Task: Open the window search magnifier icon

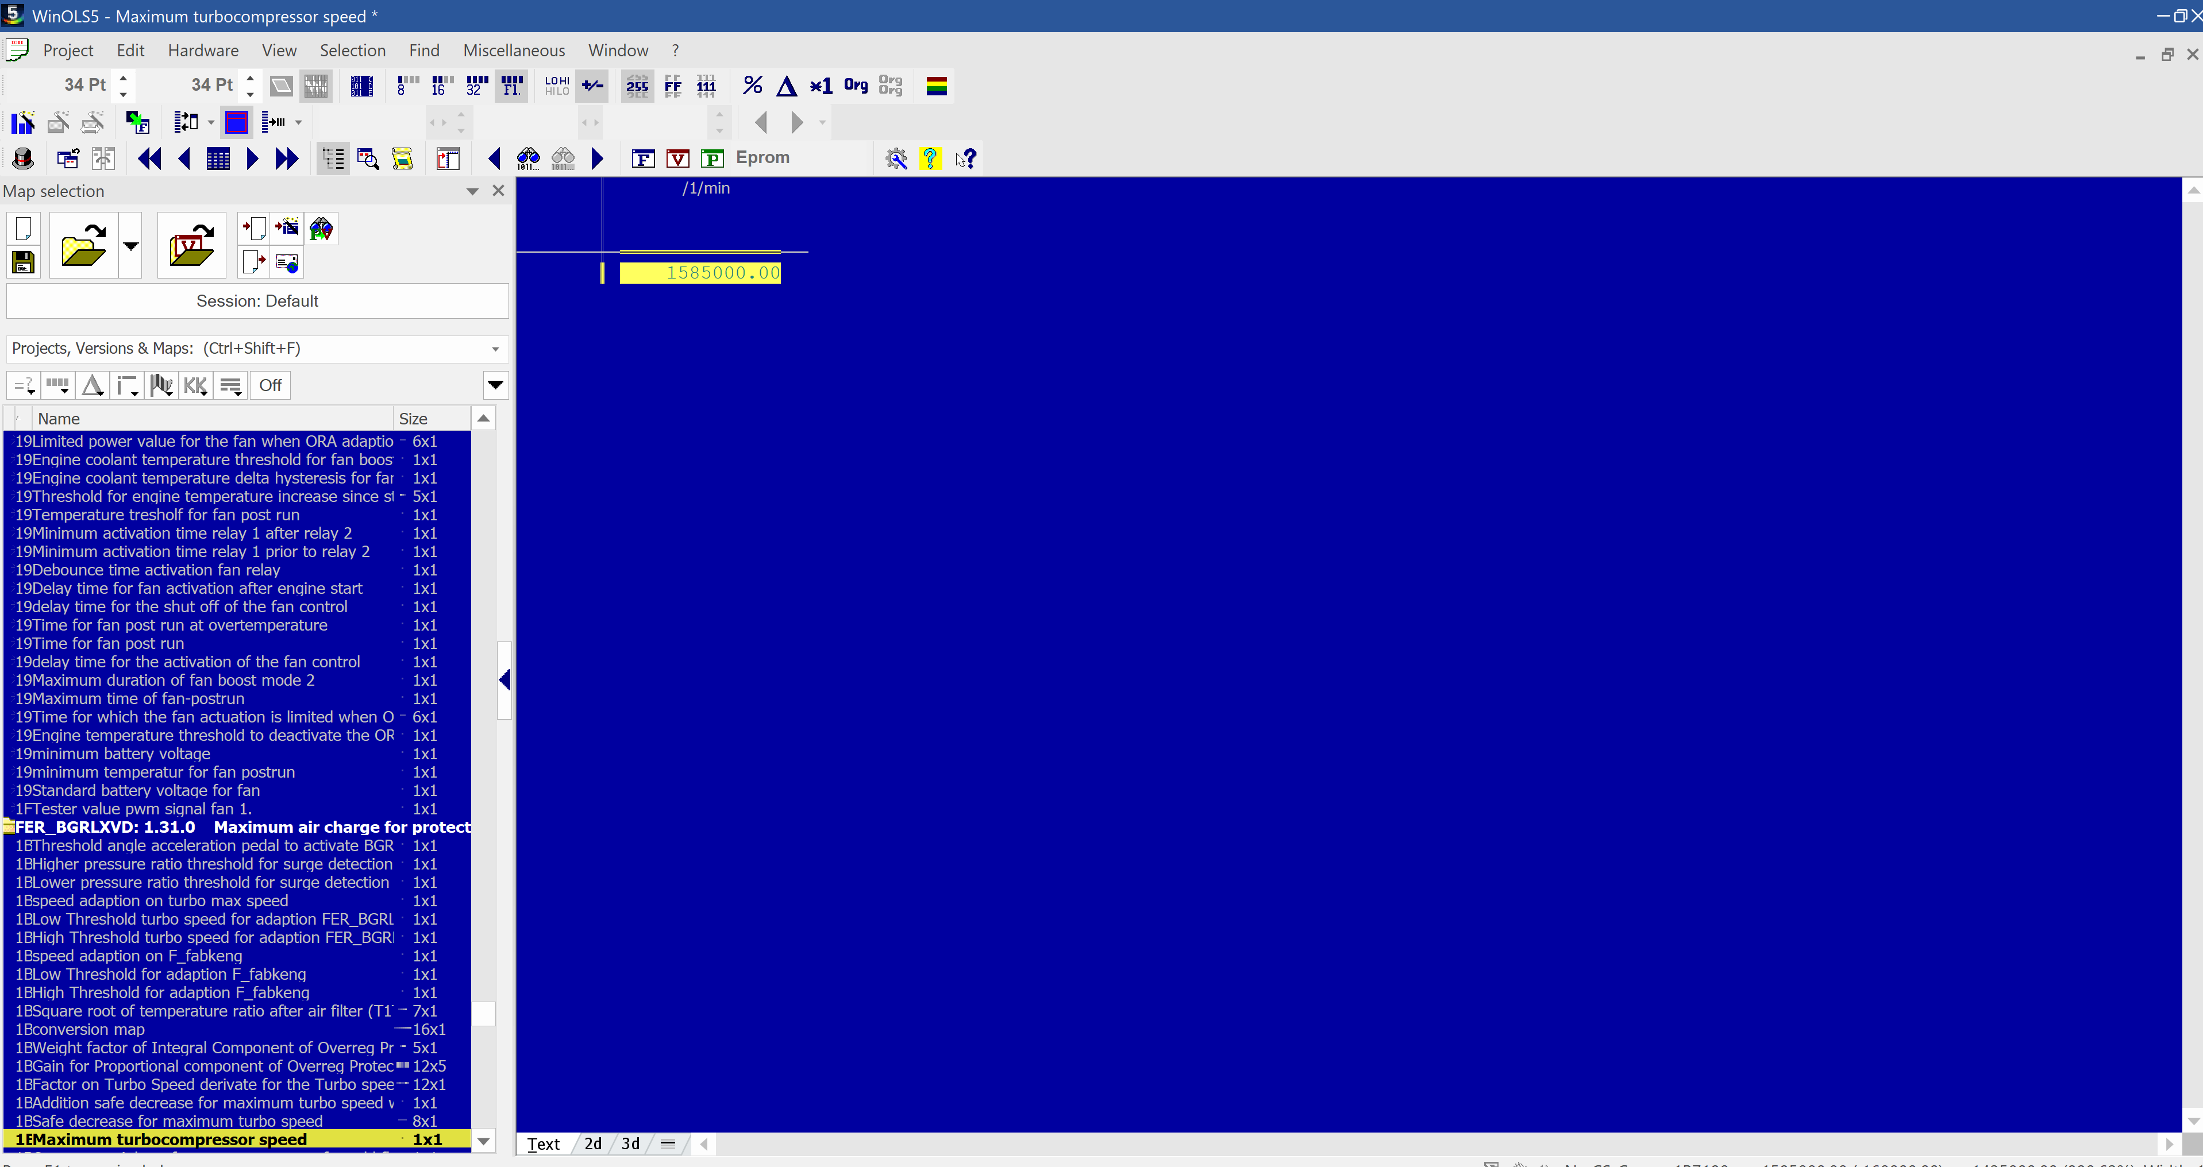Action: (x=368, y=158)
